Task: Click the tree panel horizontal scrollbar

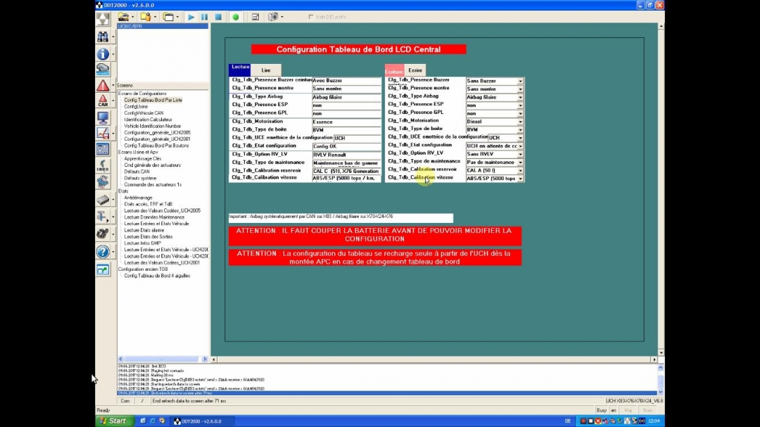Action: [163, 359]
